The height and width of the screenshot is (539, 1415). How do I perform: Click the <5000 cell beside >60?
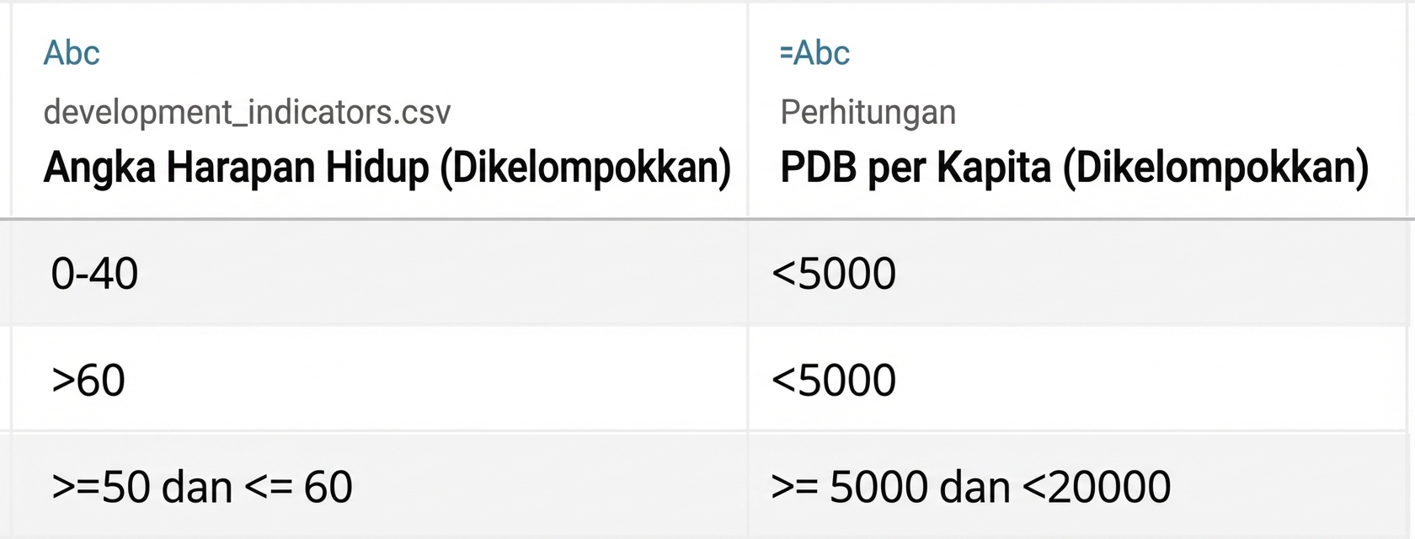(834, 380)
